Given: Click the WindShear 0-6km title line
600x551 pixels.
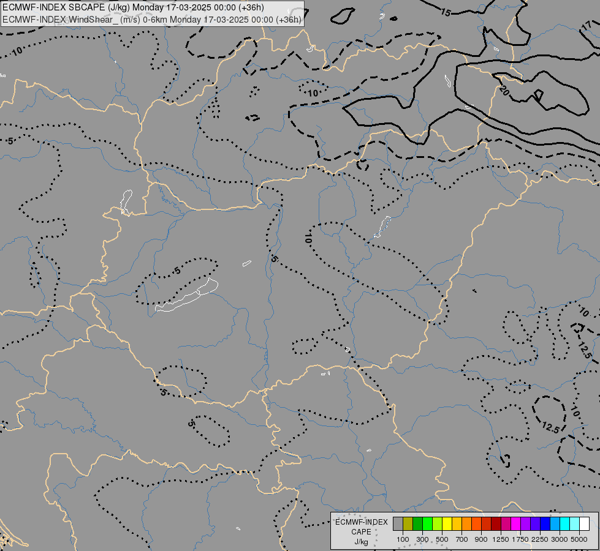Looking at the screenshot, I should coord(152,20).
